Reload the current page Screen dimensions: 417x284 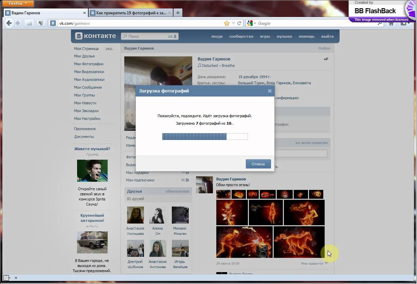click(x=239, y=23)
